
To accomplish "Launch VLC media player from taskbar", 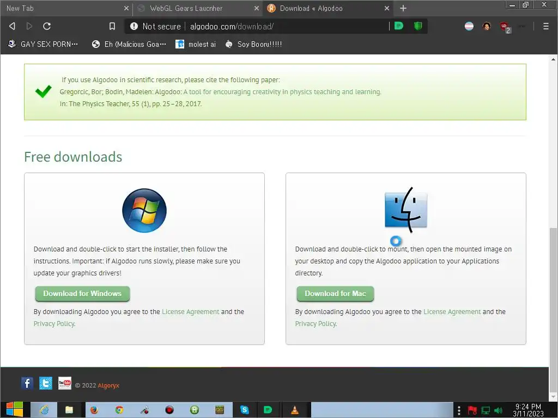I will point(295,410).
